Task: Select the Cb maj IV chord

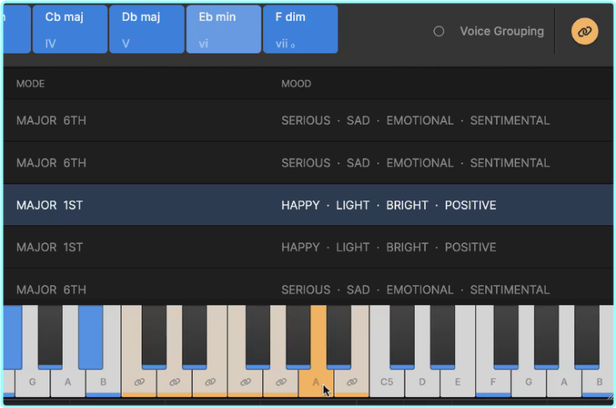Action: [x=70, y=29]
